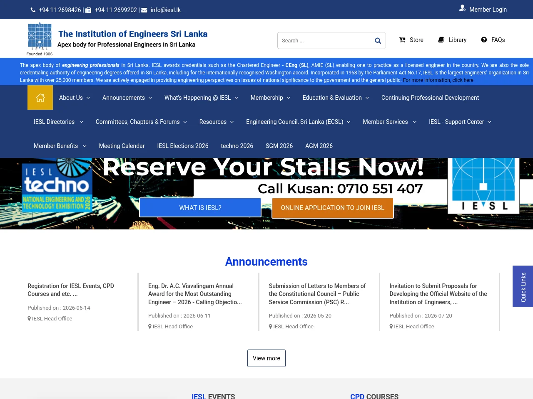Click the Store cart icon
The width and height of the screenshot is (533, 399).
pos(402,40)
